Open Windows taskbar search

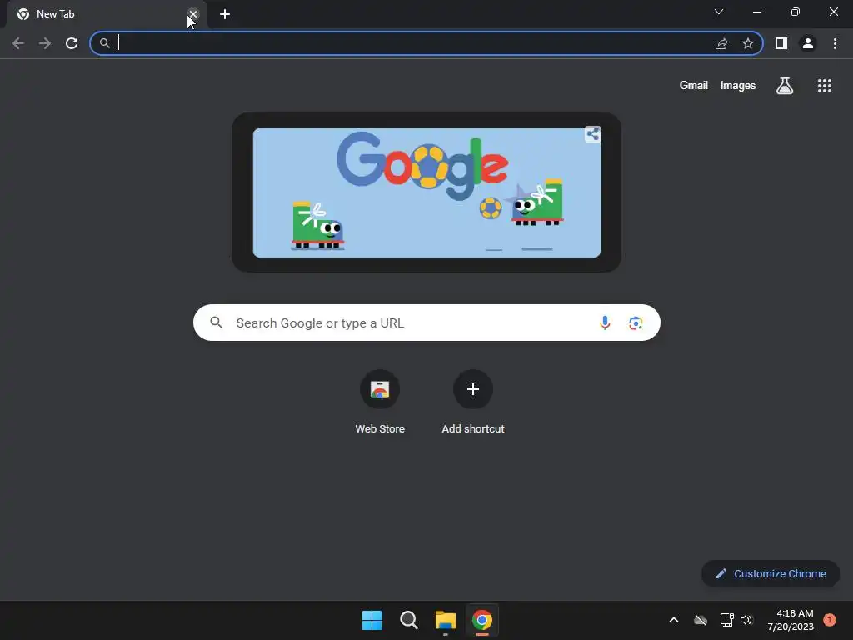pyautogui.click(x=408, y=620)
